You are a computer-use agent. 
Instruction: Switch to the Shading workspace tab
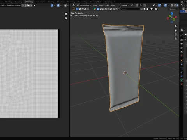51,2
